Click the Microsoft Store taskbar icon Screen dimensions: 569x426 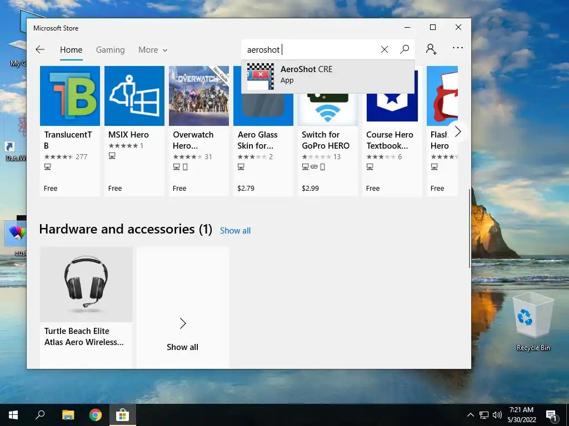click(x=122, y=415)
